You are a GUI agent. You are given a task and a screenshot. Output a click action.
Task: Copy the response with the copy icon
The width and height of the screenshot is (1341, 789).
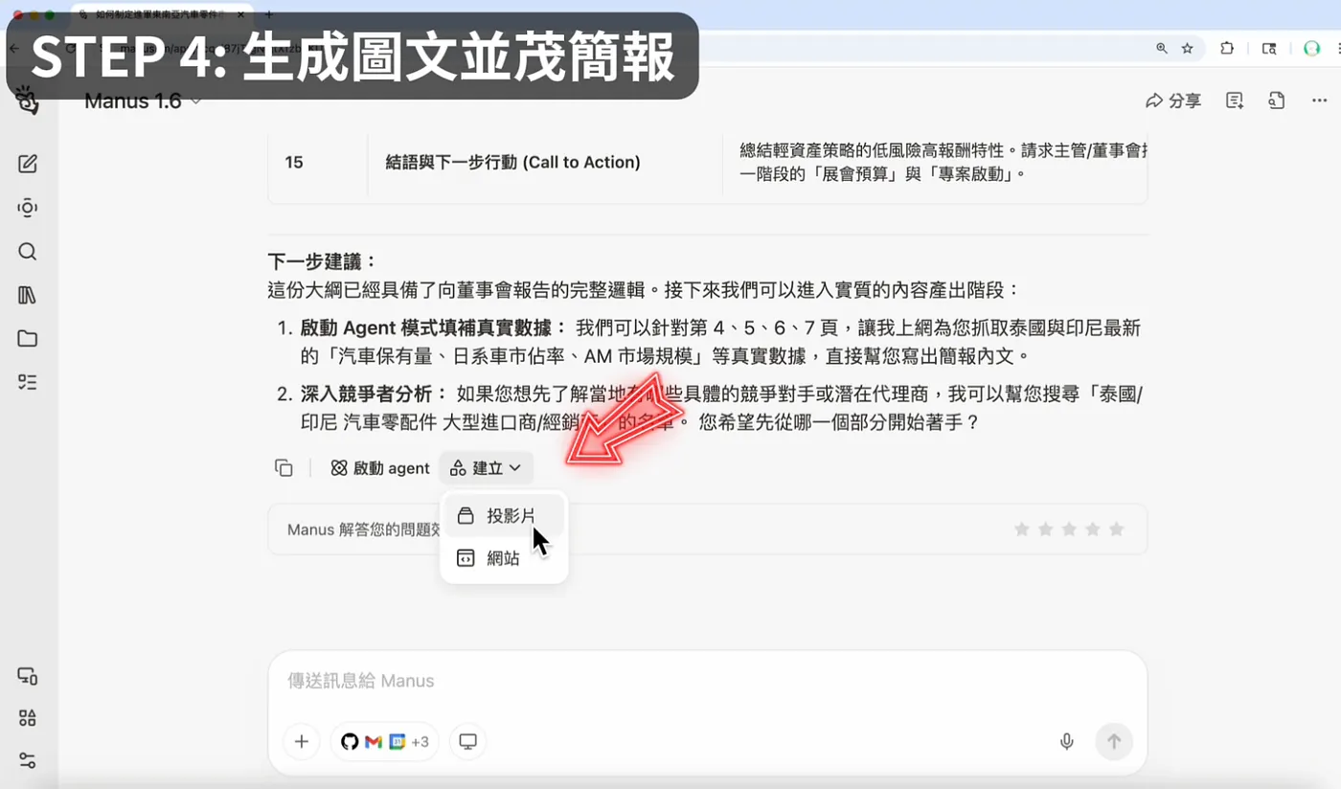coord(284,468)
